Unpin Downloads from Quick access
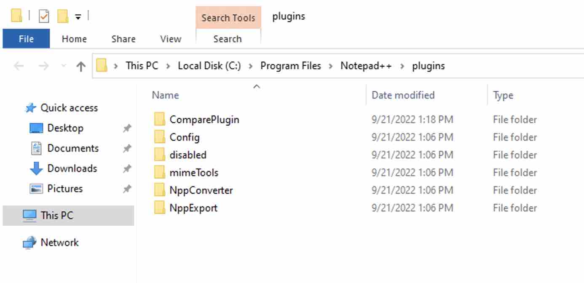 126,168
